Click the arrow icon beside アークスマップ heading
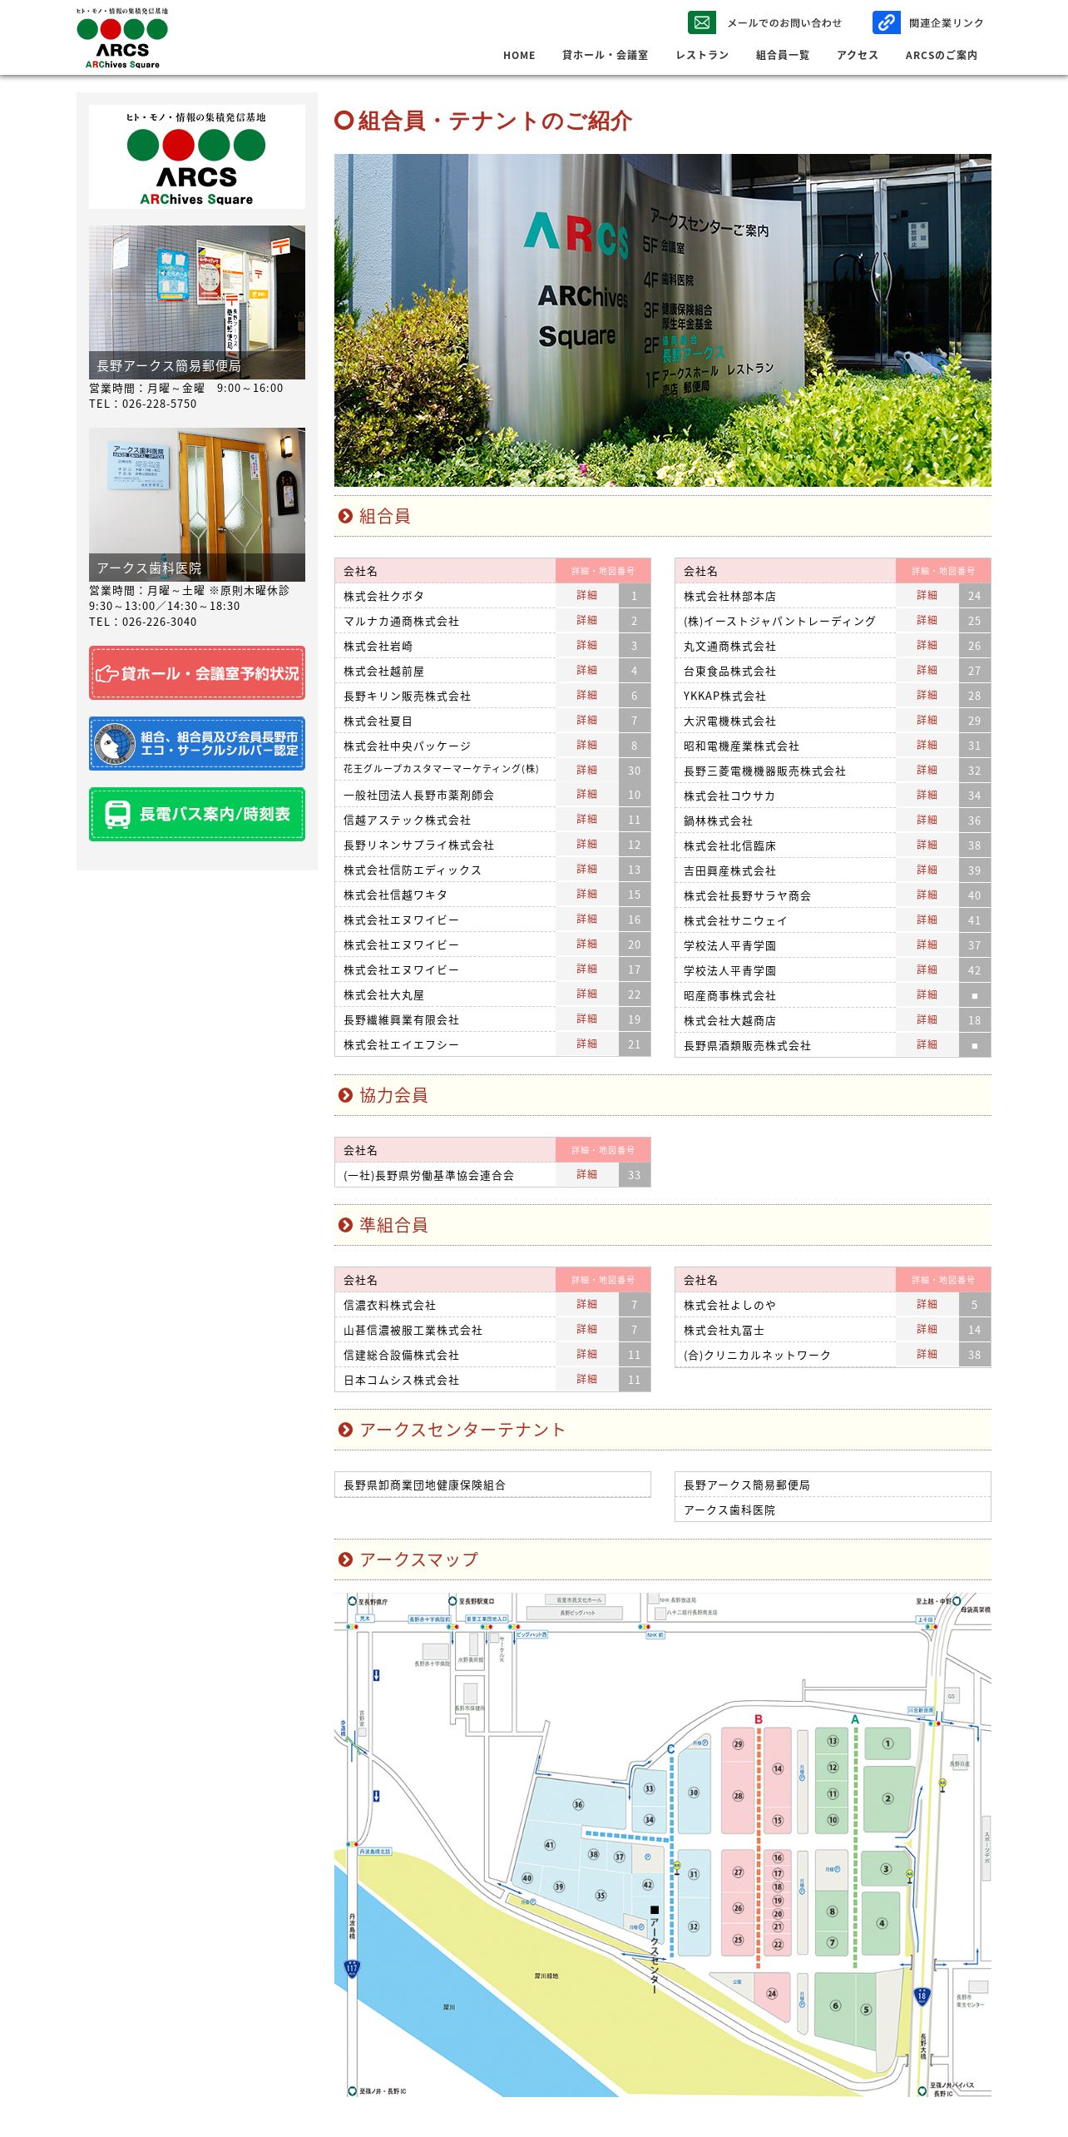Image resolution: width=1068 pixels, height=2137 pixels. pyautogui.click(x=345, y=1559)
